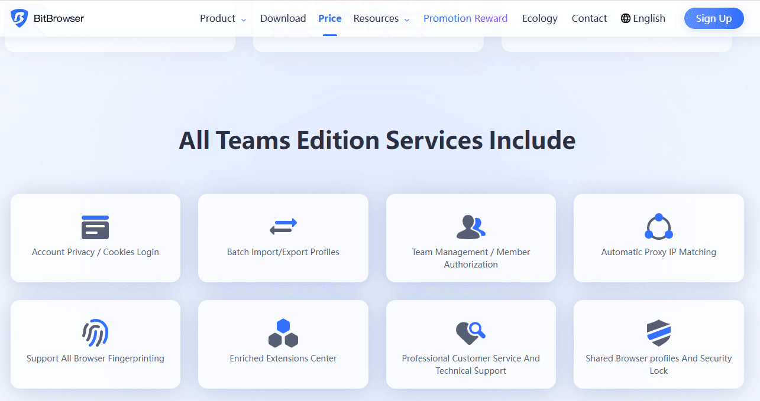
Task: Open the Product dropdown menu
Action: pos(218,18)
